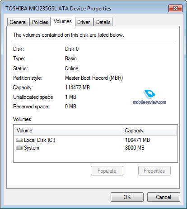The height and width of the screenshot is (209, 187).
Task: Click the System volume drive icon
Action: point(19,148)
